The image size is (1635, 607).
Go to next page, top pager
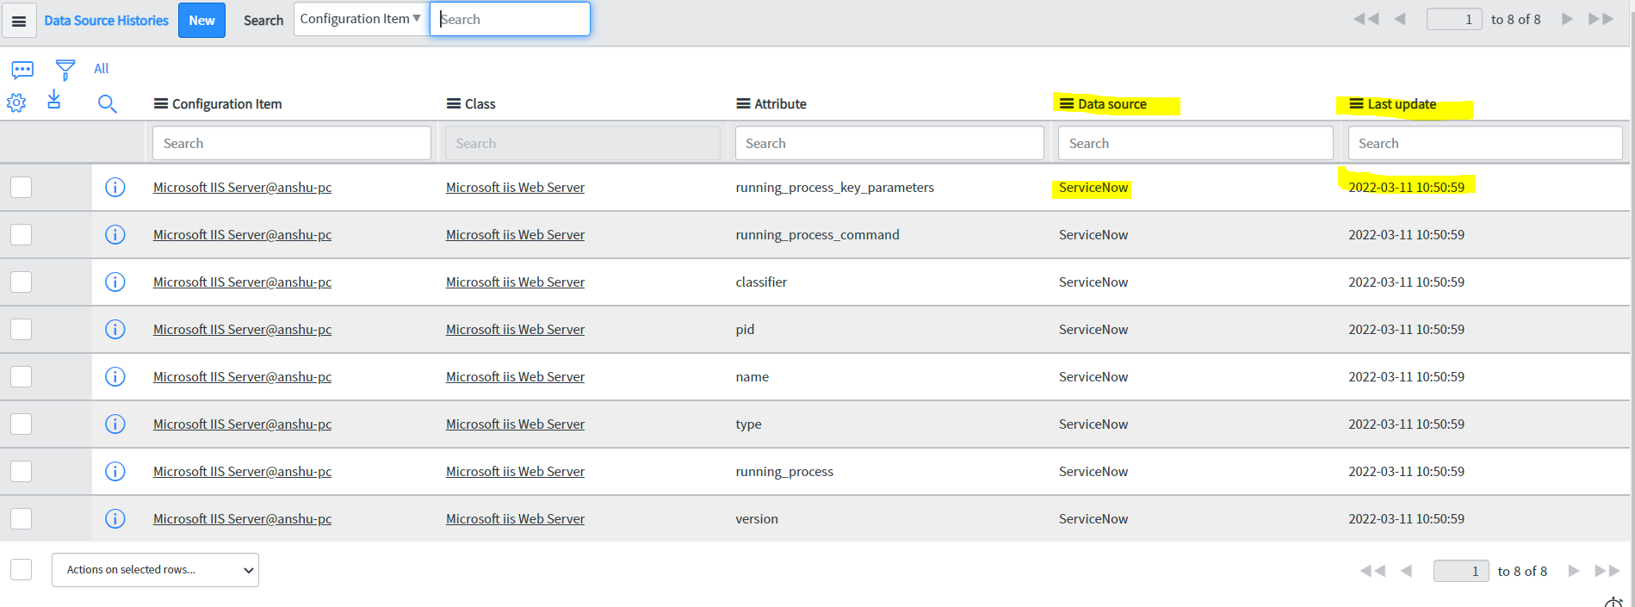pyautogui.click(x=1567, y=19)
